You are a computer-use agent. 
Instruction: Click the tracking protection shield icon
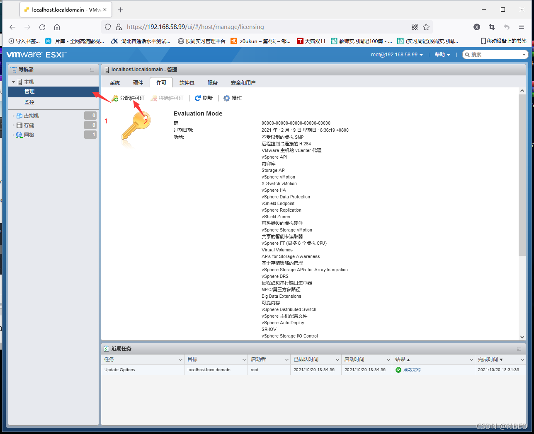coord(108,27)
